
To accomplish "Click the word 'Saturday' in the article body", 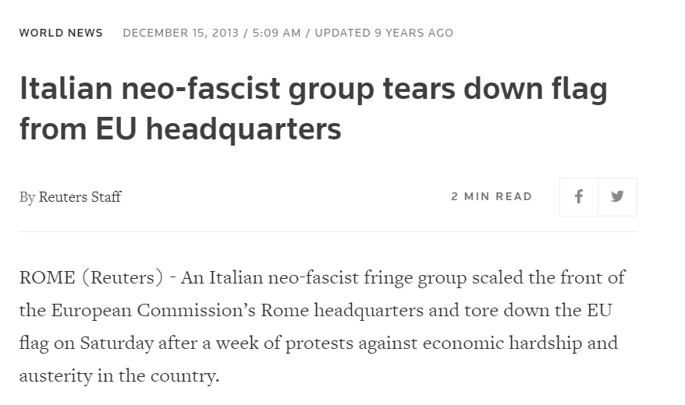I will coord(117,343).
